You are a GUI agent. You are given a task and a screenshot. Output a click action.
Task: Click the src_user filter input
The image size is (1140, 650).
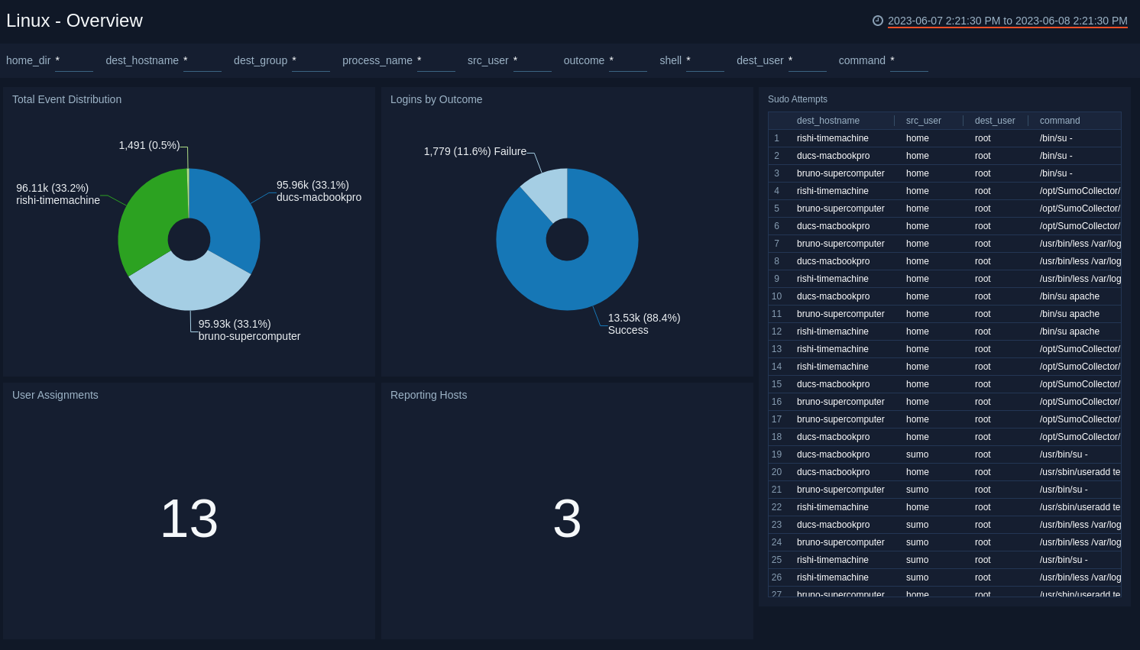[533, 64]
